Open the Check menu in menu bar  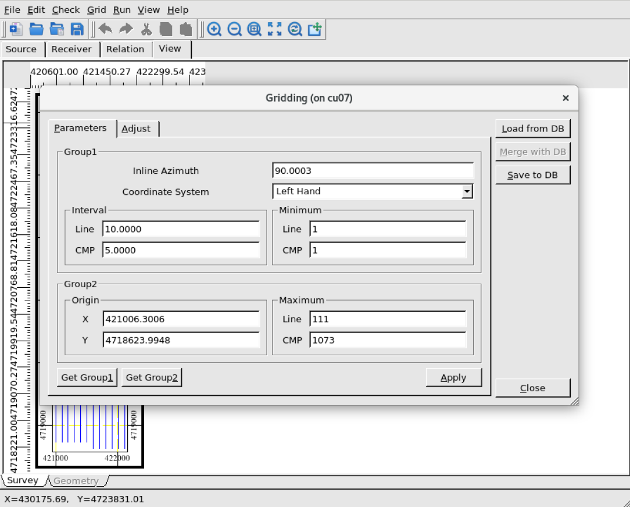coord(66,10)
